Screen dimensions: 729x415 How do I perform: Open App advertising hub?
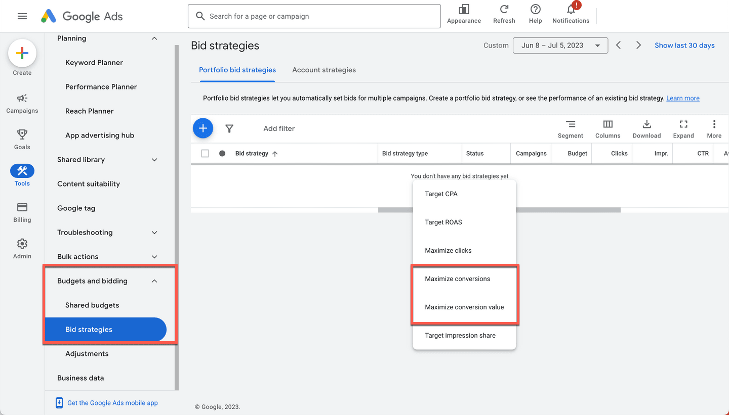100,135
